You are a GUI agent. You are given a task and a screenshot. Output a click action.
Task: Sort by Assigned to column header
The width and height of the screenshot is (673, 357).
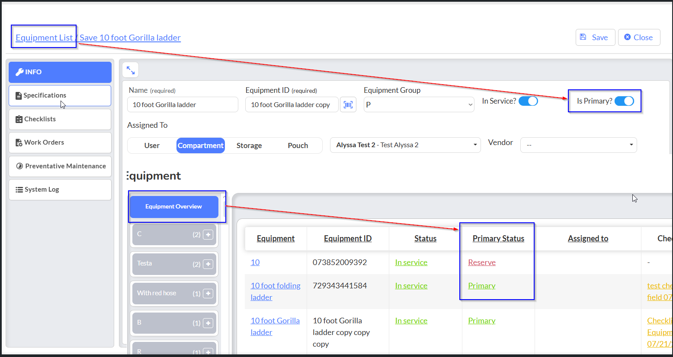point(588,238)
